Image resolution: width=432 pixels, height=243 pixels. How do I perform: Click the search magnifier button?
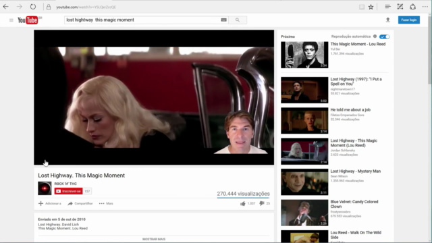click(238, 20)
